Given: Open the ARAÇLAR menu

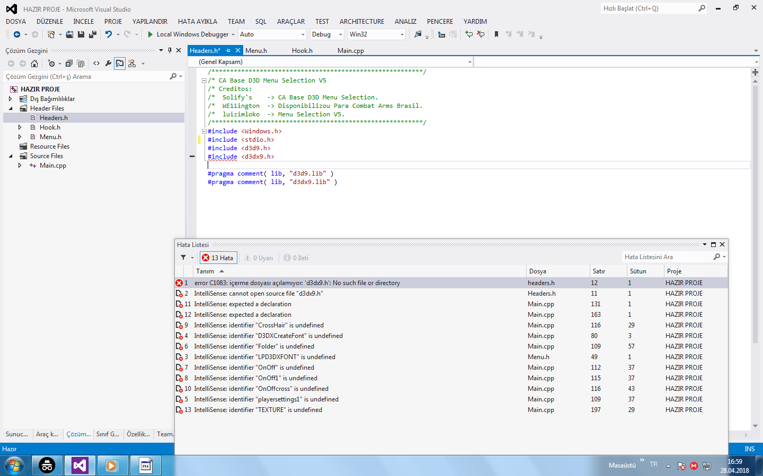Looking at the screenshot, I should coord(291,22).
